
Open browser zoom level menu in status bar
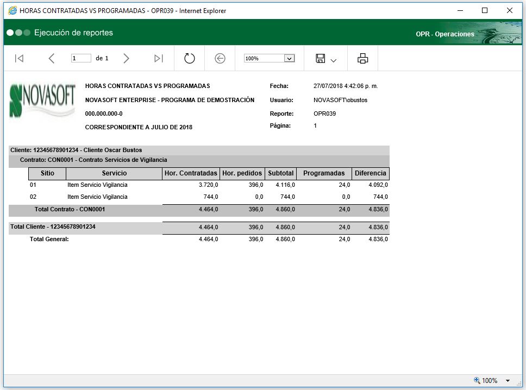[508, 381]
